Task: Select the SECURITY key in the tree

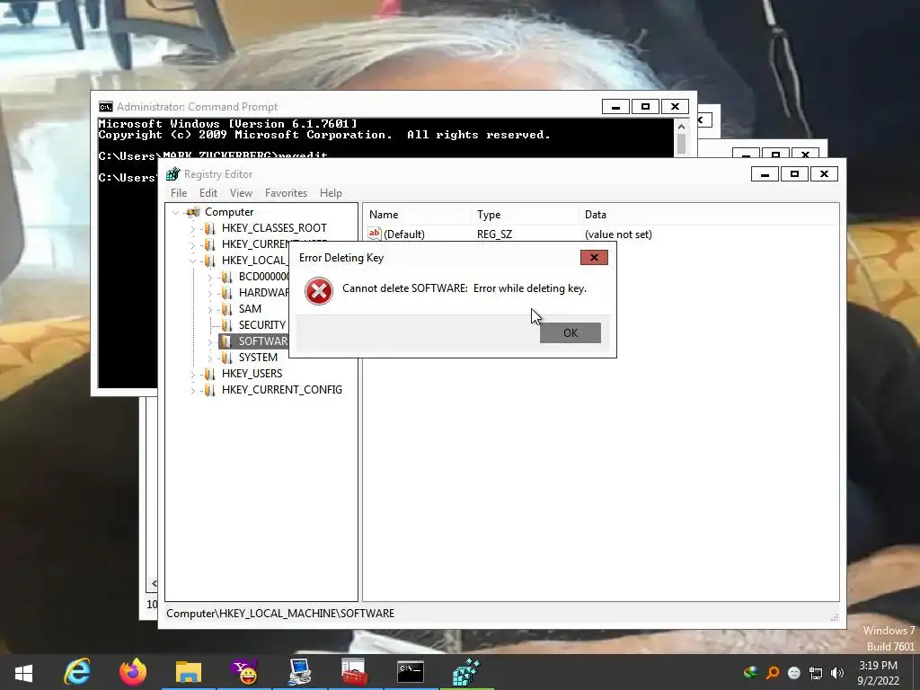Action: coord(262,324)
